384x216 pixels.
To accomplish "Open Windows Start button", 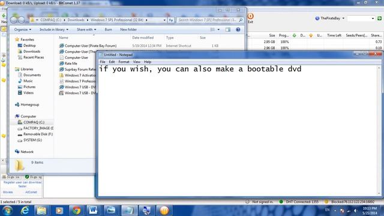I will (x=7, y=211).
